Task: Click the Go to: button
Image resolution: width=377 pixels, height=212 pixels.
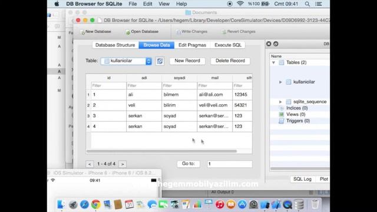Action: [188, 164]
